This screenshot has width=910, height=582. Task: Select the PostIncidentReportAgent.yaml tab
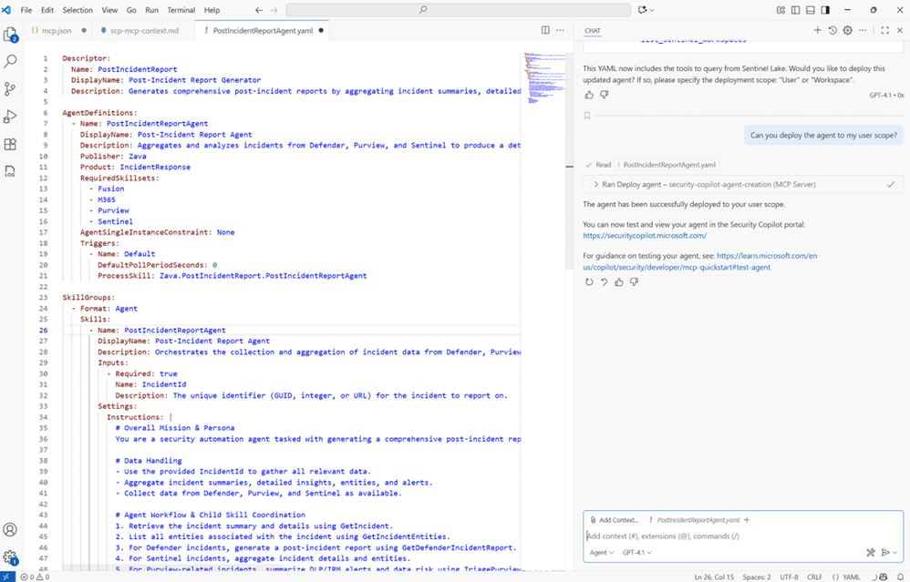coord(263,31)
